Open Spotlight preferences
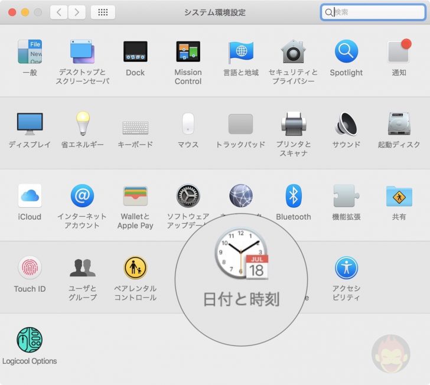This screenshot has height=385, width=430. [x=346, y=51]
